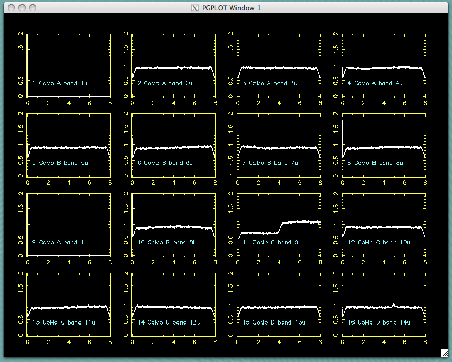Select the CoMo D band 13u plot

click(279, 304)
